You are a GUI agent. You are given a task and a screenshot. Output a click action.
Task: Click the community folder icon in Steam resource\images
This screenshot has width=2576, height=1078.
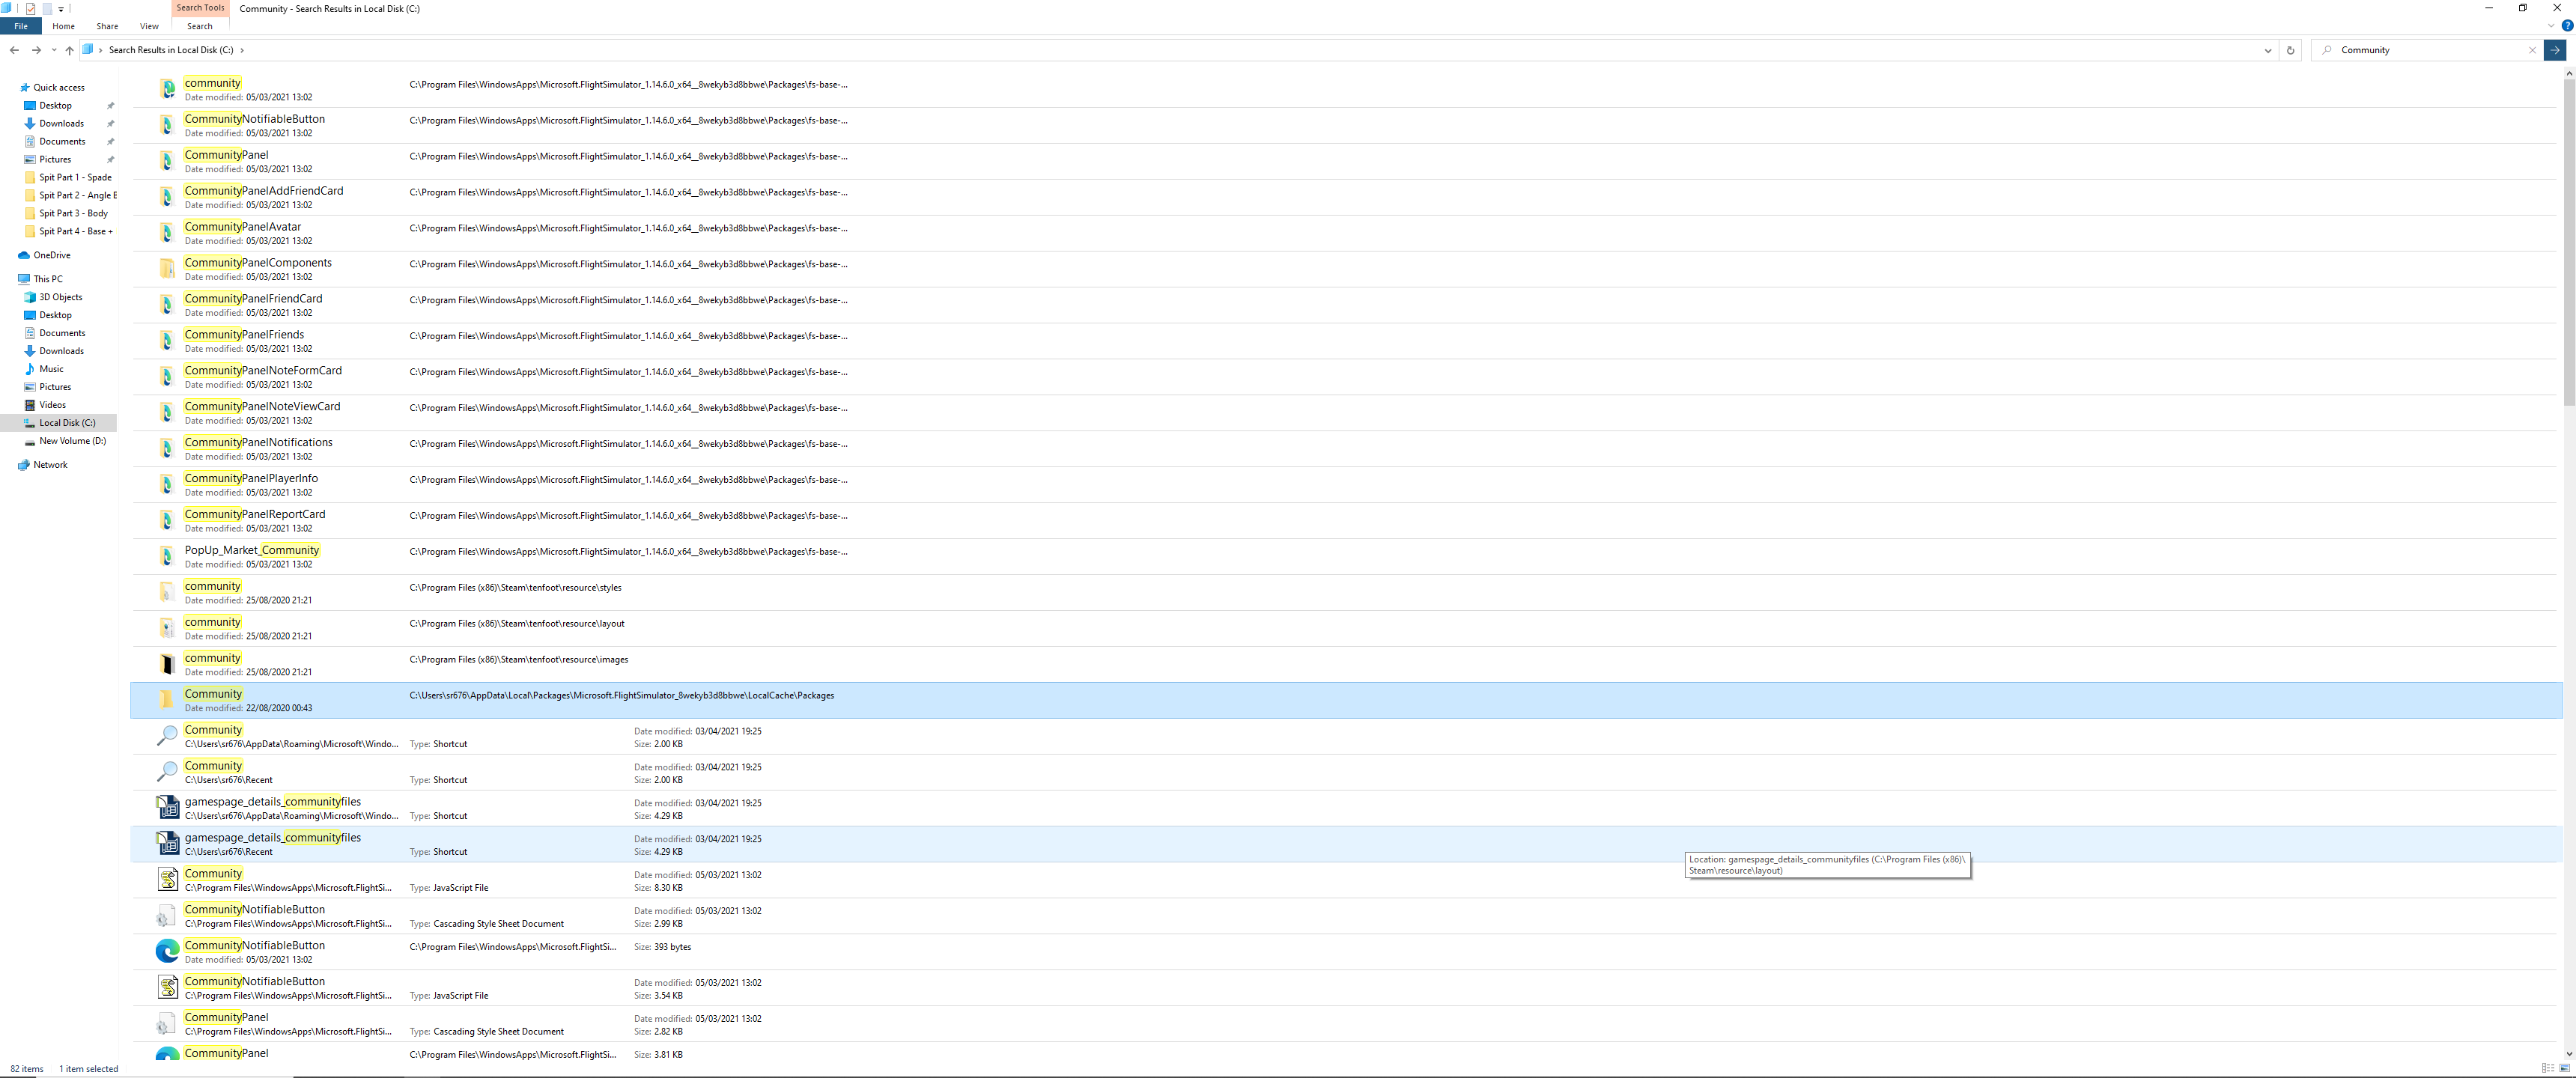pyautogui.click(x=167, y=664)
